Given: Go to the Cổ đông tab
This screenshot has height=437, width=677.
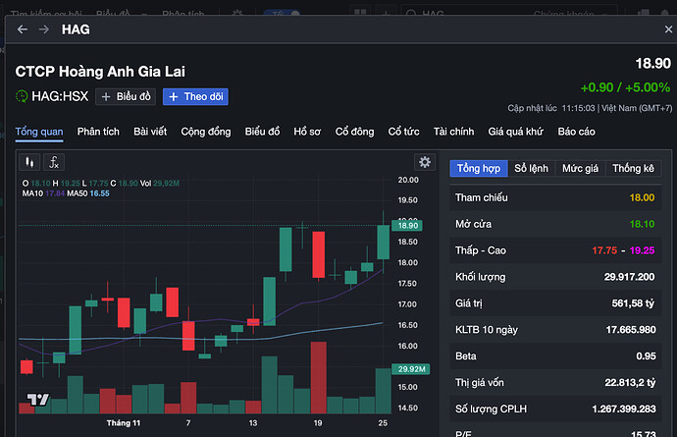Looking at the screenshot, I should [x=354, y=132].
